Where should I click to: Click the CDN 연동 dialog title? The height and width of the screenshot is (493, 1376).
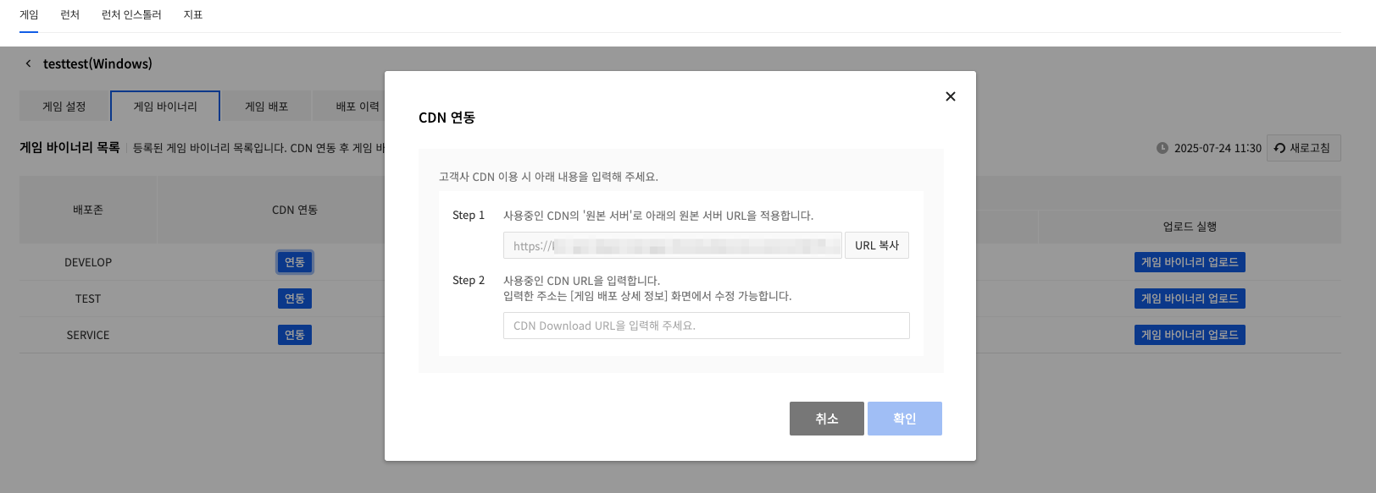pos(447,118)
